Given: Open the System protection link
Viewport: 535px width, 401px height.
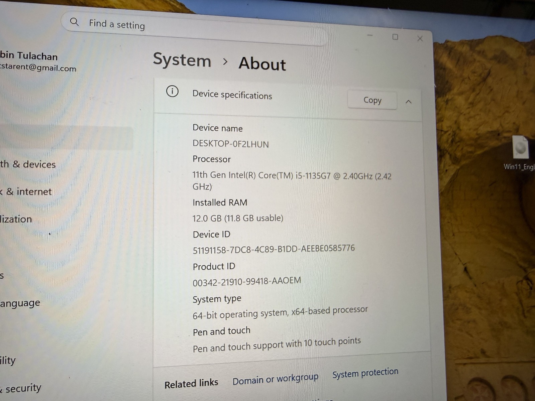Looking at the screenshot, I should click(x=365, y=373).
